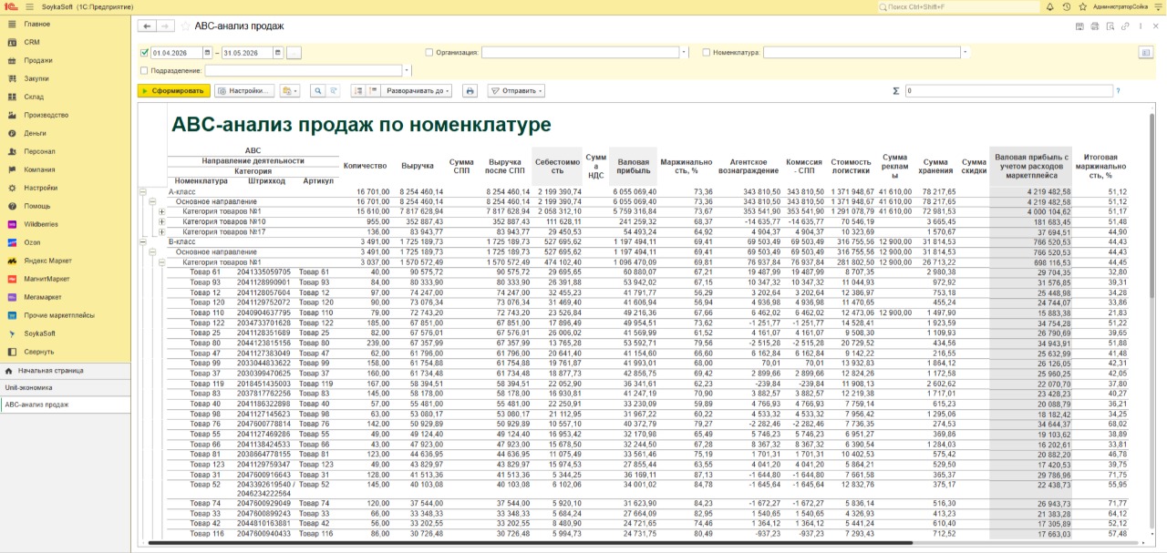
Task: Click the Сформировать button
Action: tap(173, 91)
